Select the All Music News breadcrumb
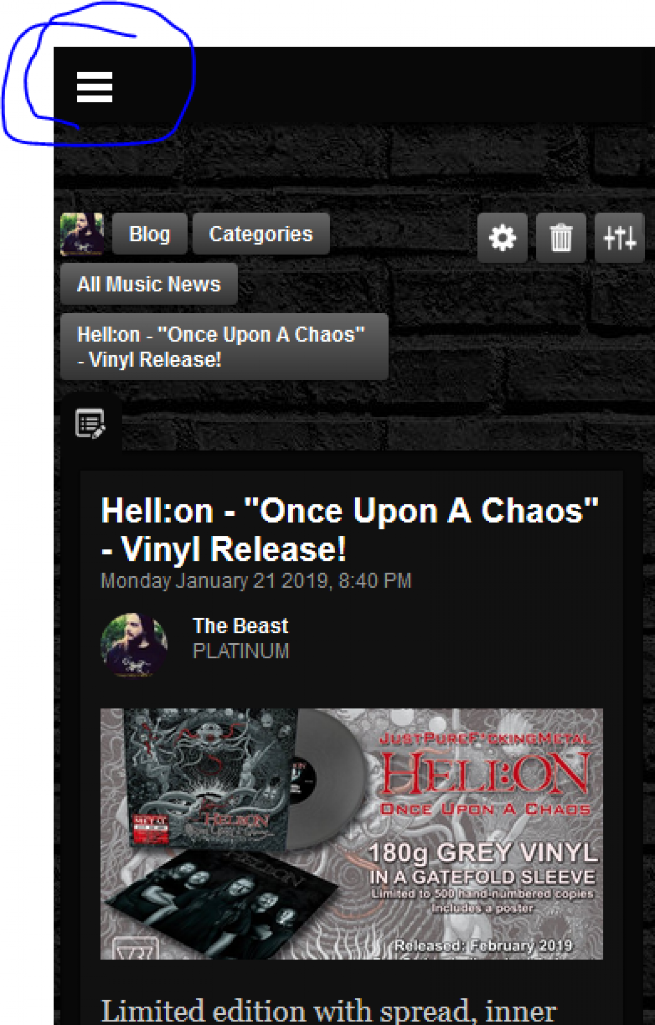 tap(149, 284)
